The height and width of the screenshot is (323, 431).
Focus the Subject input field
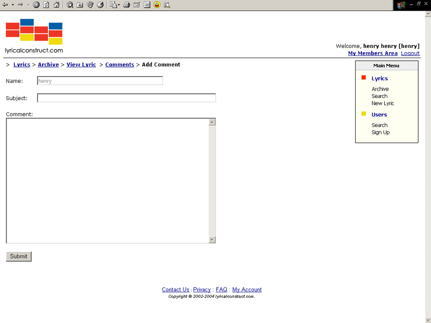tap(127, 98)
